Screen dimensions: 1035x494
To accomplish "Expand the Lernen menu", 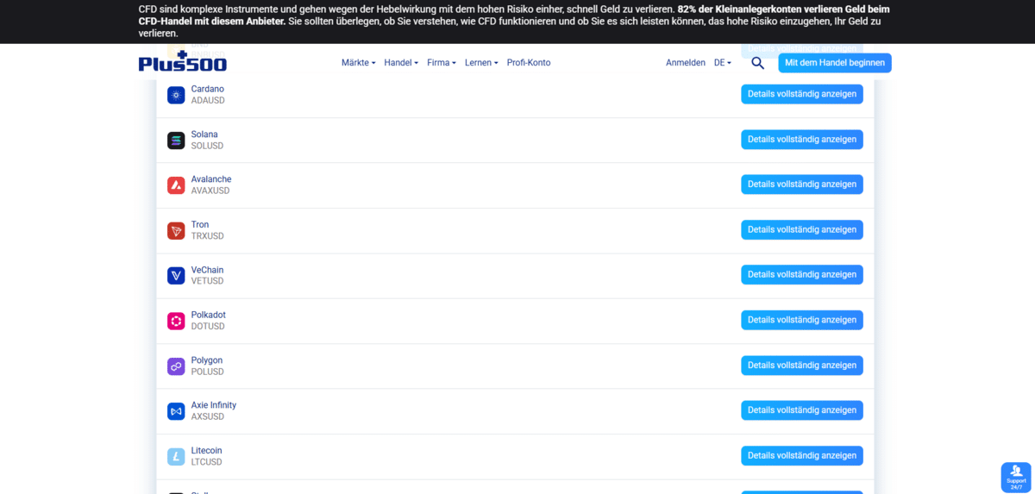I will pyautogui.click(x=481, y=63).
